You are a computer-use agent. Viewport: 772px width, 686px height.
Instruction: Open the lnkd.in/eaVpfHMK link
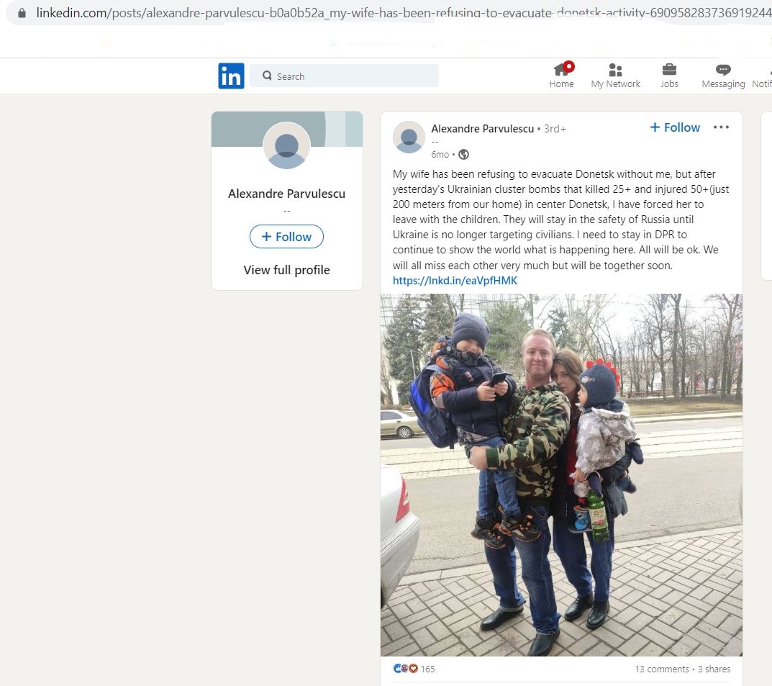pos(455,281)
